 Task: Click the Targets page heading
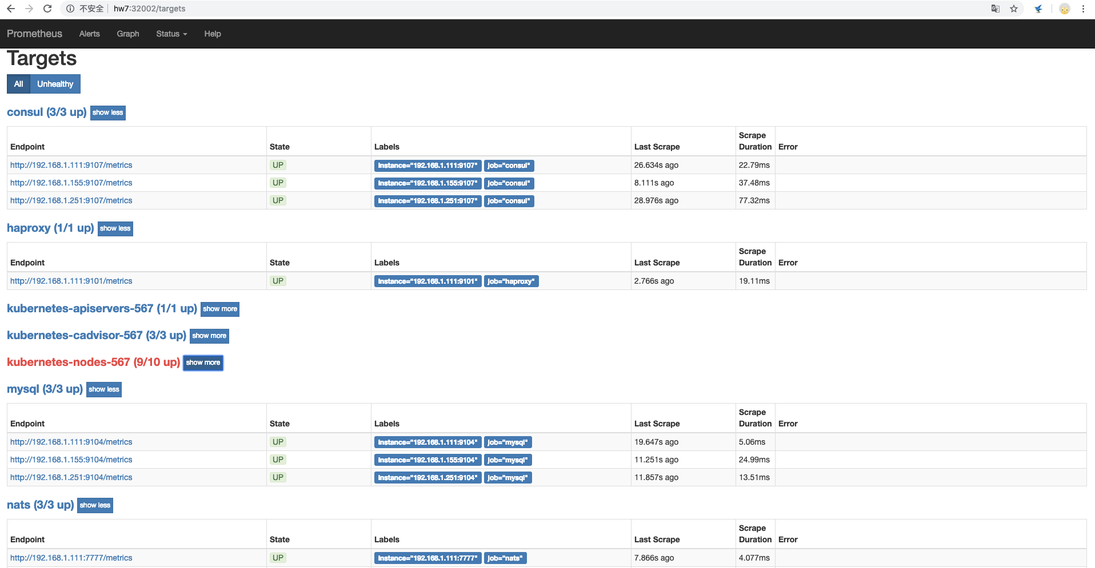click(x=42, y=58)
